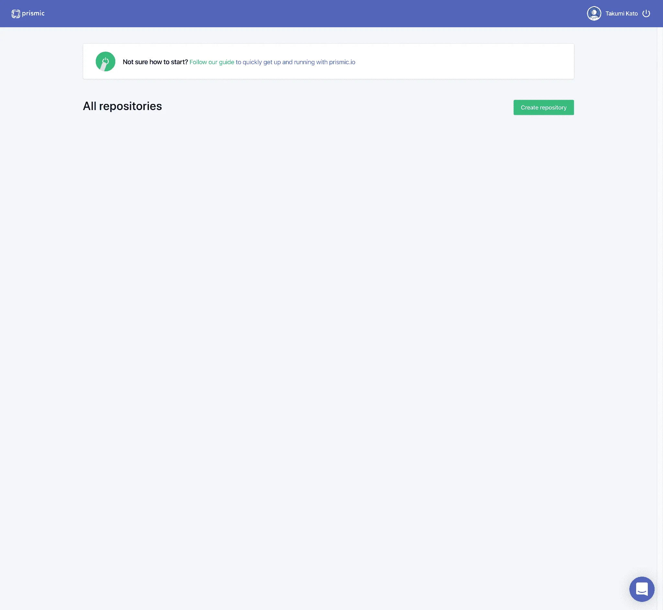This screenshot has width=663, height=610.
Task: Click the Takumi Kato username
Action: click(x=621, y=14)
